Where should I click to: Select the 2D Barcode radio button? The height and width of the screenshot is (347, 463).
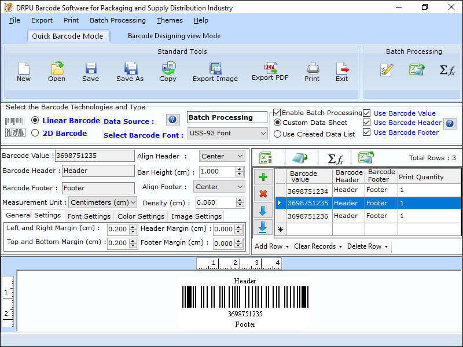click(x=35, y=133)
